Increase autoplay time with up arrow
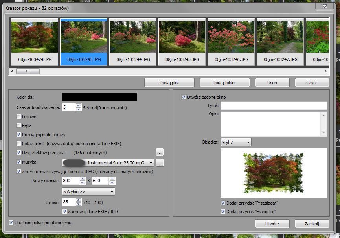The image size is (340, 238). [79, 105]
